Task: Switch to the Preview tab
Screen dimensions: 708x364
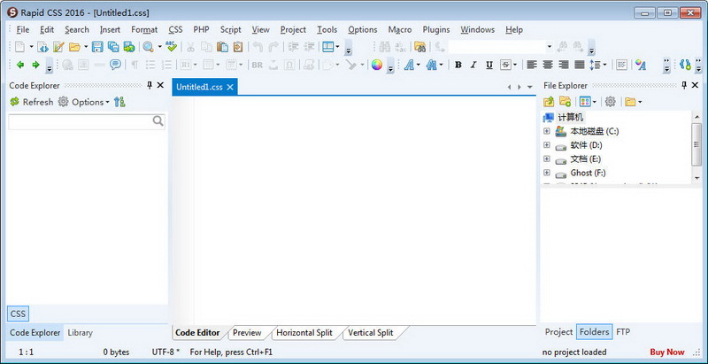Action: [247, 333]
